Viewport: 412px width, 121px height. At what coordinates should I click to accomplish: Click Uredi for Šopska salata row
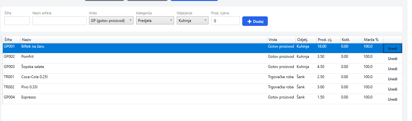pos(393,69)
